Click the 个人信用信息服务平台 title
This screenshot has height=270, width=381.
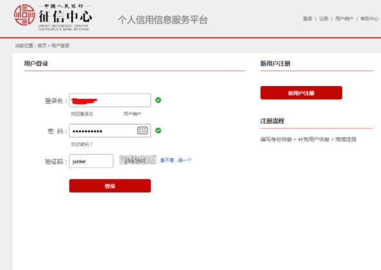(x=163, y=19)
